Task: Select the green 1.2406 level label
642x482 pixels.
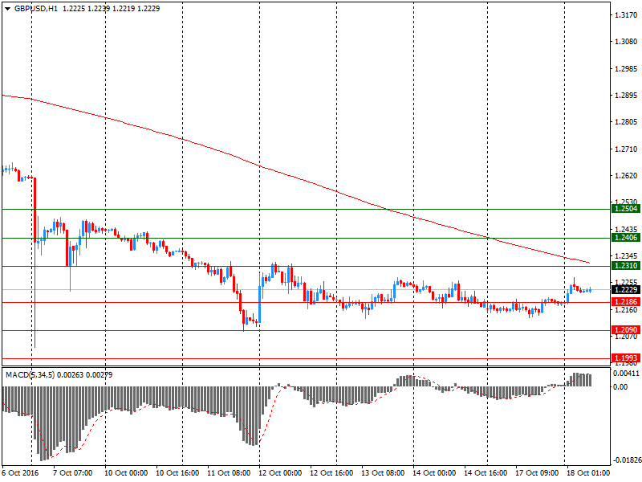Action: 626,238
